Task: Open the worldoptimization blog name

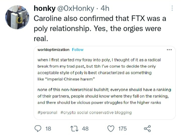Action: 53,50
